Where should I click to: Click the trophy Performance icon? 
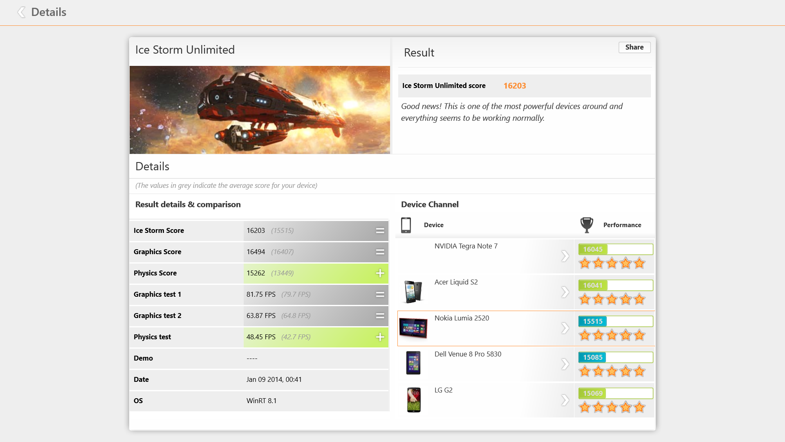[x=587, y=225]
